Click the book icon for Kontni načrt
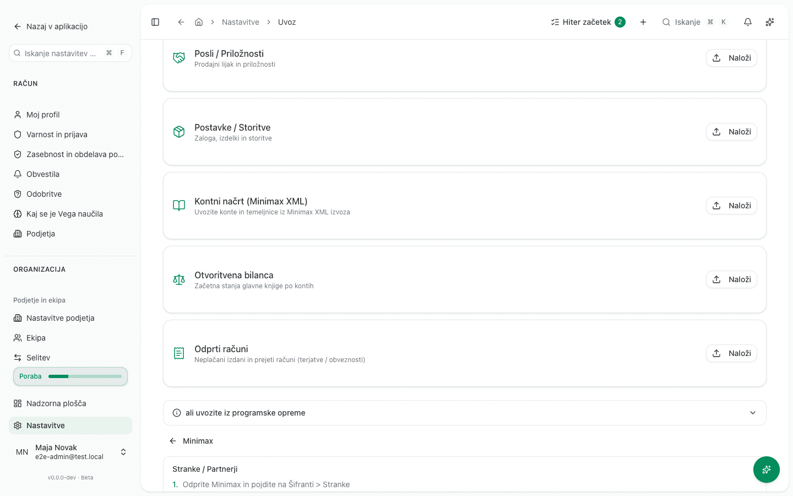 tap(179, 206)
